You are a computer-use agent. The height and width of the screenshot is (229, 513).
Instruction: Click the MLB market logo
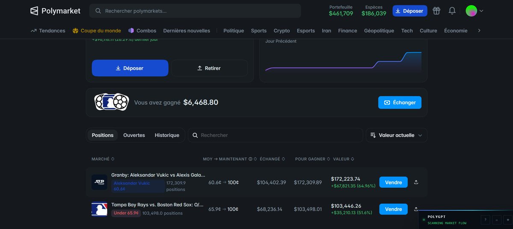(x=99, y=209)
